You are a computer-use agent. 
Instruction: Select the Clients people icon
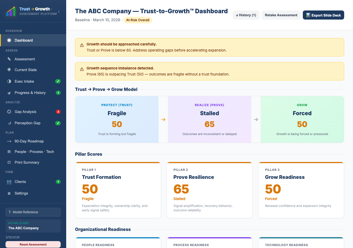click(x=9, y=182)
